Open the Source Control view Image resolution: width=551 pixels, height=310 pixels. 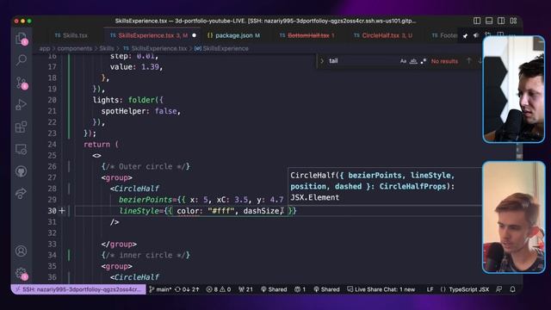[x=21, y=83]
